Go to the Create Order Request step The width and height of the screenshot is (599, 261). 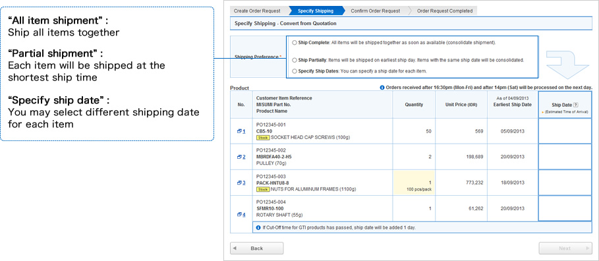coord(259,11)
